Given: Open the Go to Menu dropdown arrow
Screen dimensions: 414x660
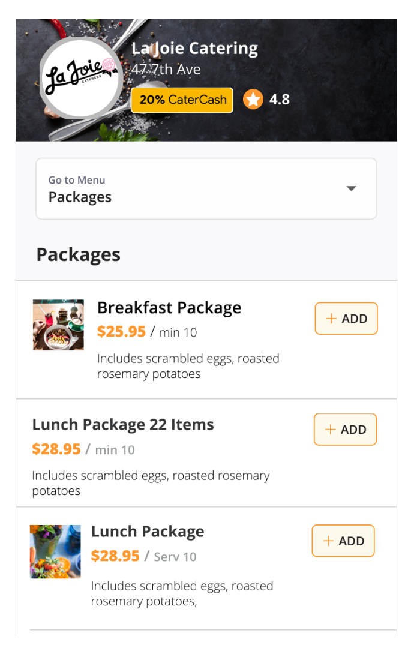Looking at the screenshot, I should point(352,188).
